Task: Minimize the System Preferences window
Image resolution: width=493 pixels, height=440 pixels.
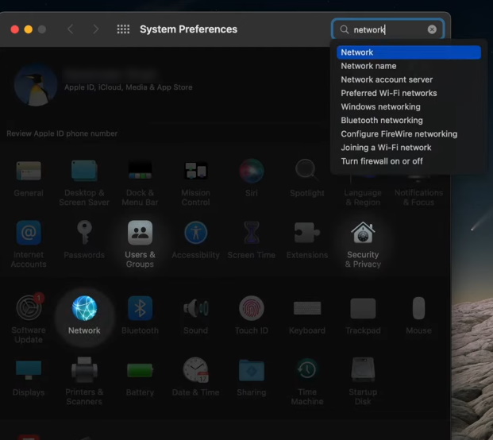Action: coord(29,29)
